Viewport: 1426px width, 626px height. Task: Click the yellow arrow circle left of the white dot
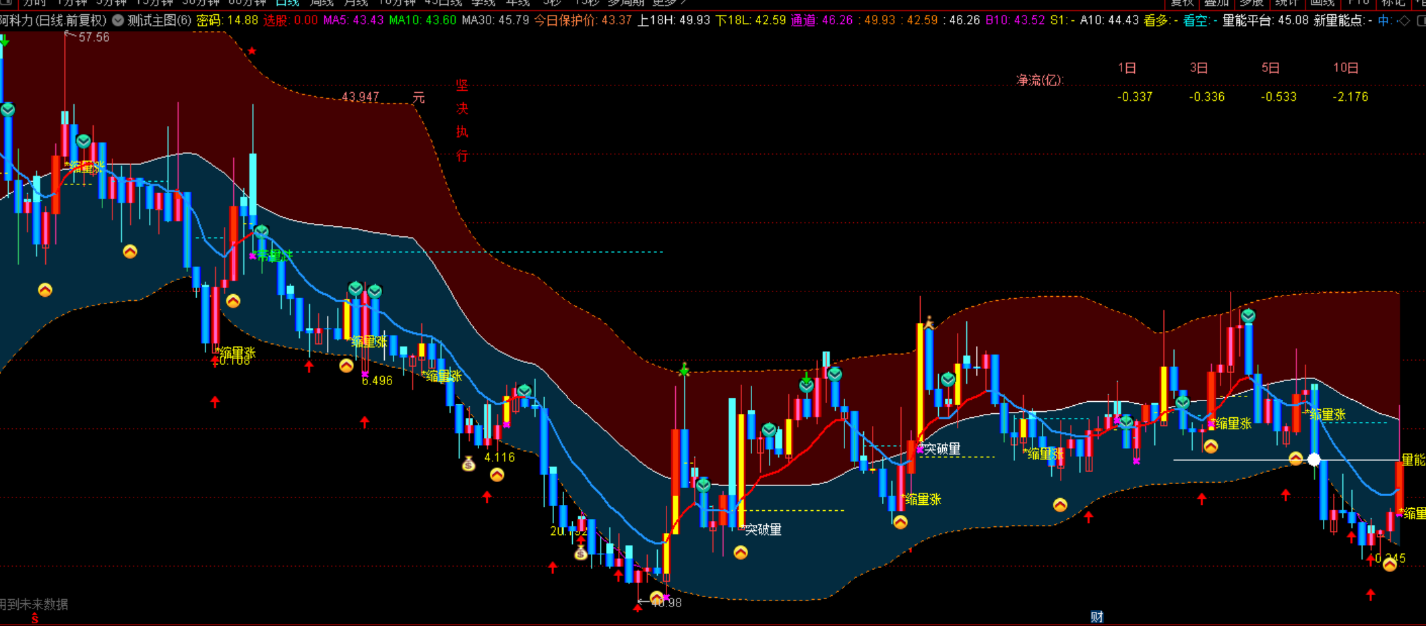click(1295, 458)
